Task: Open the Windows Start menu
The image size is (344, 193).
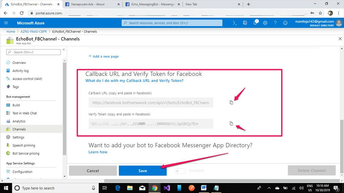Action: click(x=6, y=188)
